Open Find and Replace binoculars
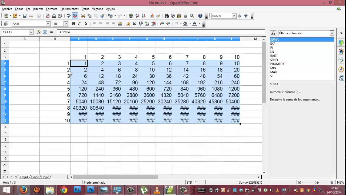346x195 pixels. [167, 16]
